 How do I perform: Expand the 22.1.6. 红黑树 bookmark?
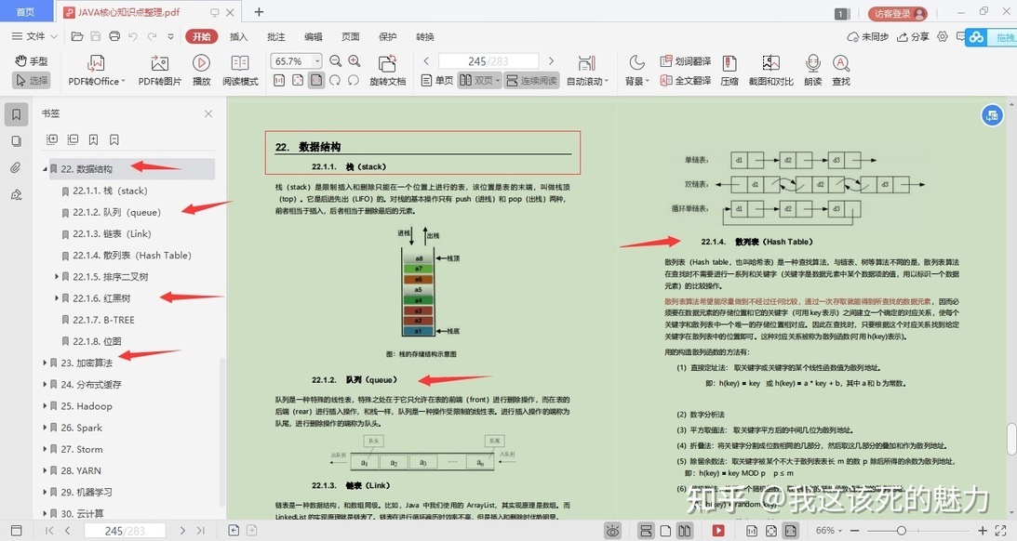[57, 298]
